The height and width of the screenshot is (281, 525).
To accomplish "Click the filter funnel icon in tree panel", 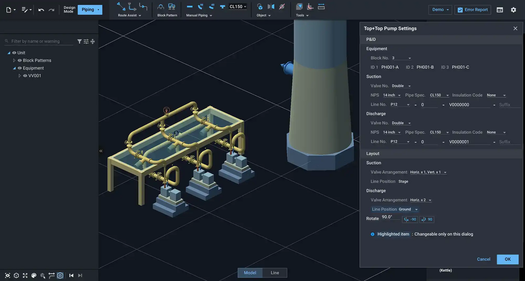I will (x=79, y=41).
